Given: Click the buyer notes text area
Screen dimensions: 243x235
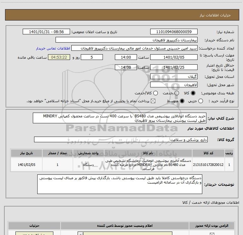Looking at the screenshot, I should [120, 184].
